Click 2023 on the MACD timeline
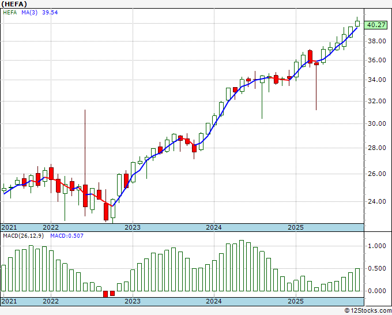Screen dimensions: 392x315 point(133,301)
